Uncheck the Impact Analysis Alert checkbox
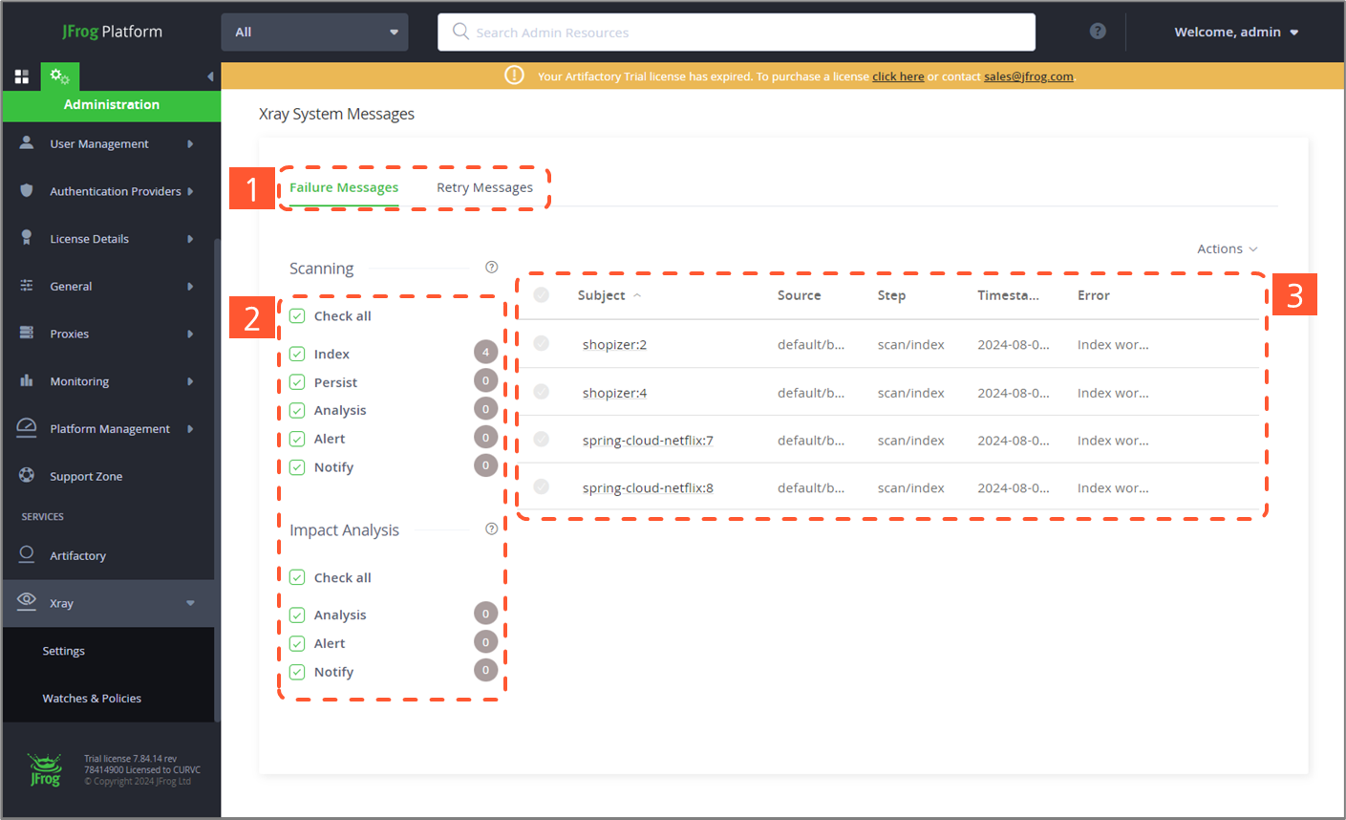Screen dimensions: 1346x820 [x=297, y=643]
